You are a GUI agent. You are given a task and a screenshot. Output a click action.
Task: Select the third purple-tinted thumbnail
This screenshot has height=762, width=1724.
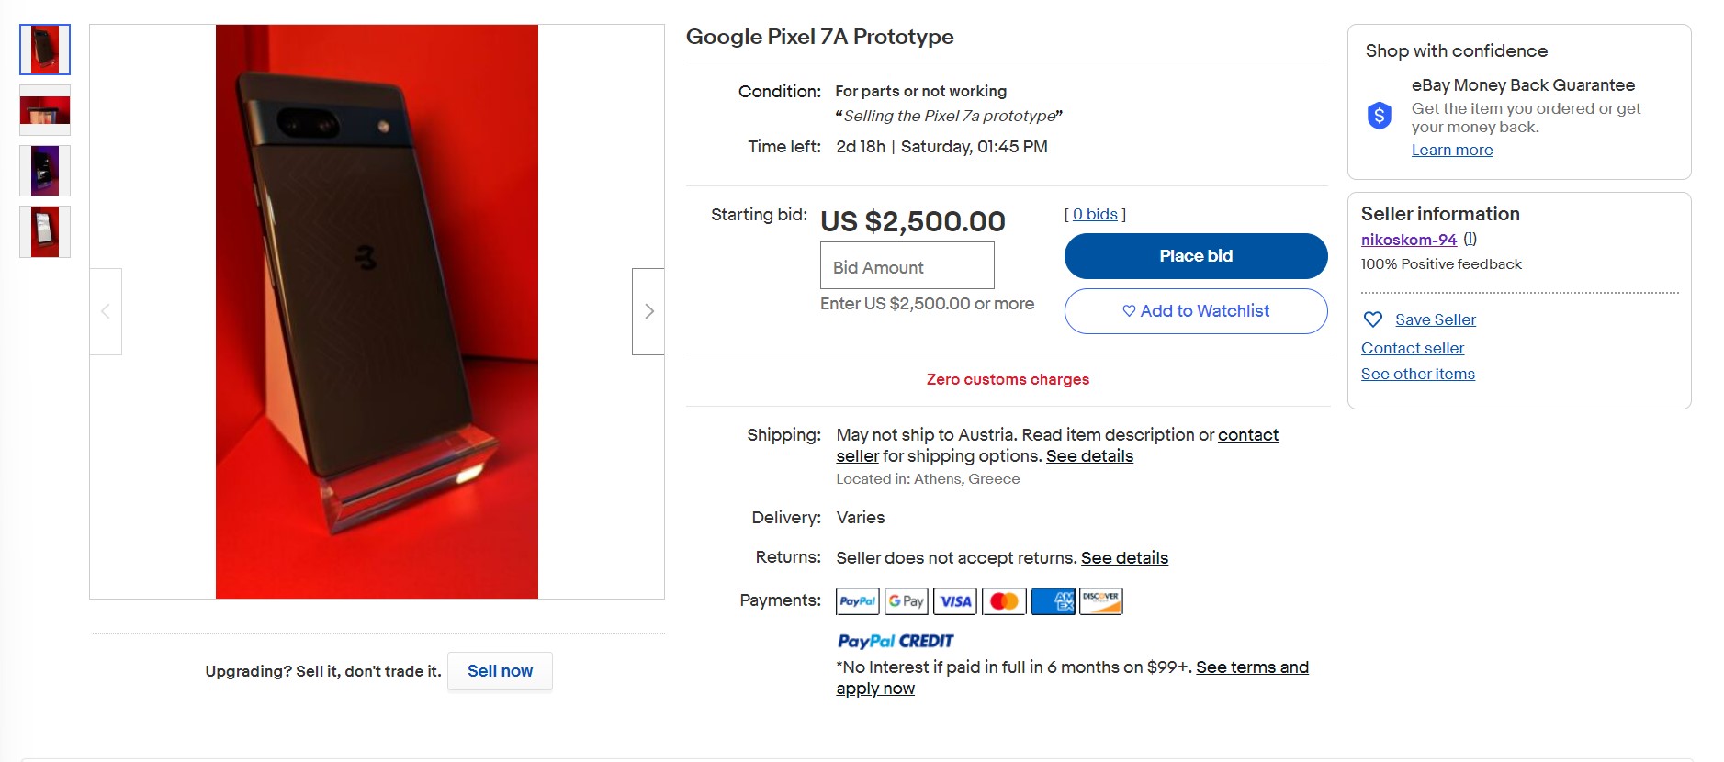pyautogui.click(x=45, y=171)
